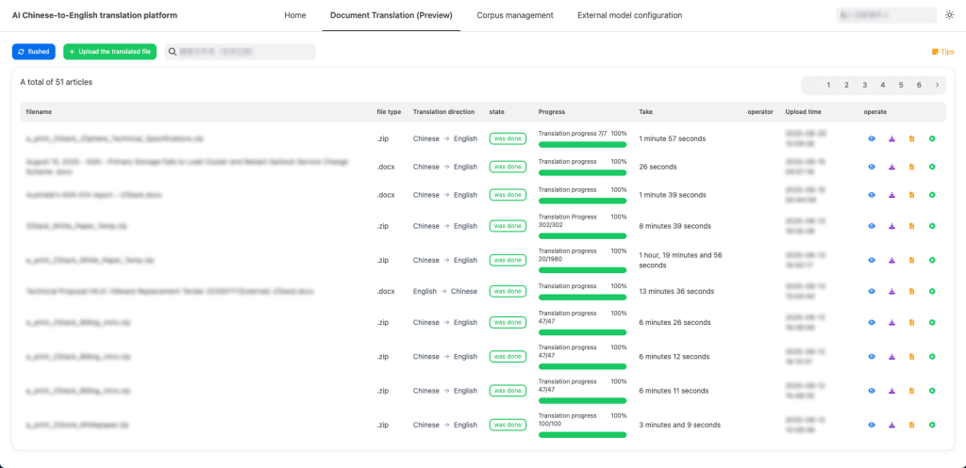The width and height of the screenshot is (966, 468).
Task: Toggle the light/dark theme sun icon
Action: 949,16
